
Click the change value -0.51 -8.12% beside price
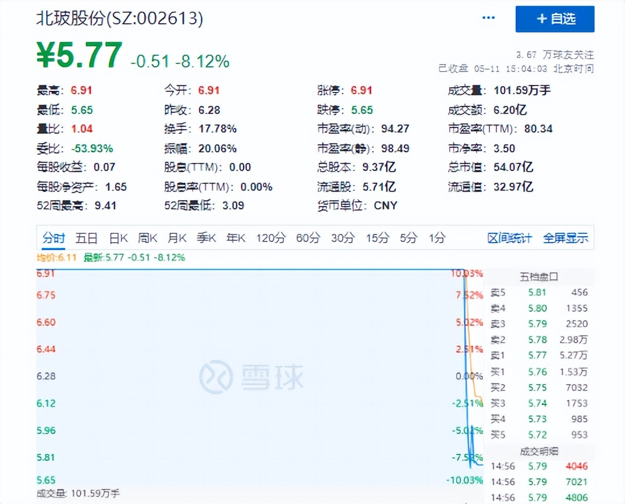click(180, 62)
